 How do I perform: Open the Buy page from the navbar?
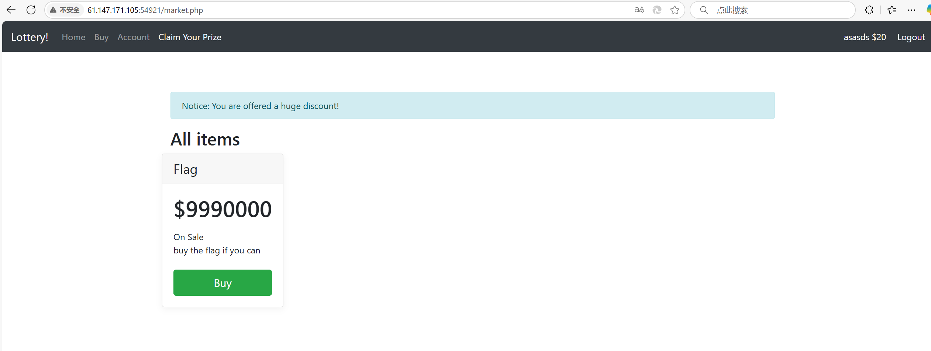[101, 37]
